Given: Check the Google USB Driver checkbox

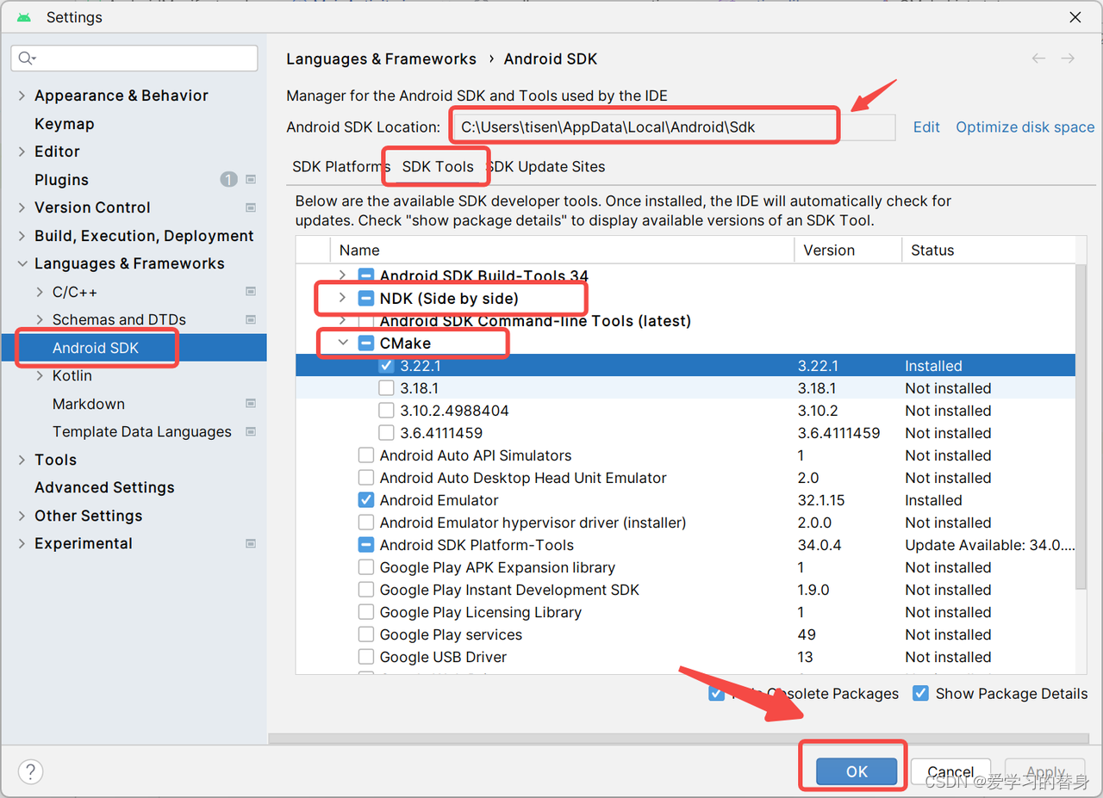Looking at the screenshot, I should (365, 657).
